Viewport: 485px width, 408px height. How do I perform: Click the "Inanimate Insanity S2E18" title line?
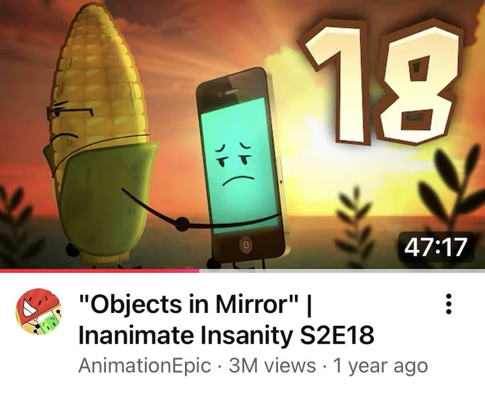pyautogui.click(x=226, y=335)
